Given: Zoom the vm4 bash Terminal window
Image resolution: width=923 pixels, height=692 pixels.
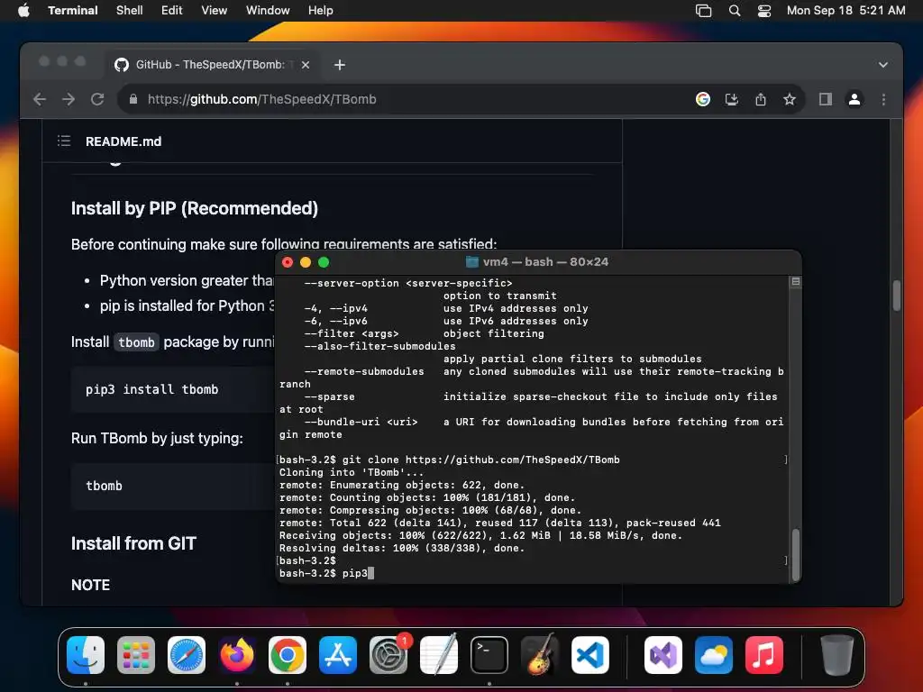Looking at the screenshot, I should coord(324,262).
